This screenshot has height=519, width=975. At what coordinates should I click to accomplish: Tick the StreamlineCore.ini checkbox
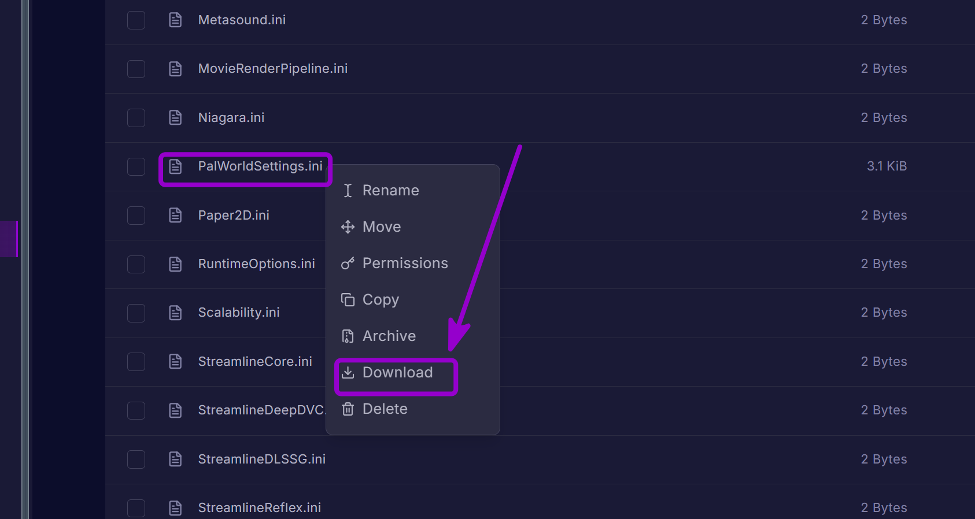tap(136, 362)
